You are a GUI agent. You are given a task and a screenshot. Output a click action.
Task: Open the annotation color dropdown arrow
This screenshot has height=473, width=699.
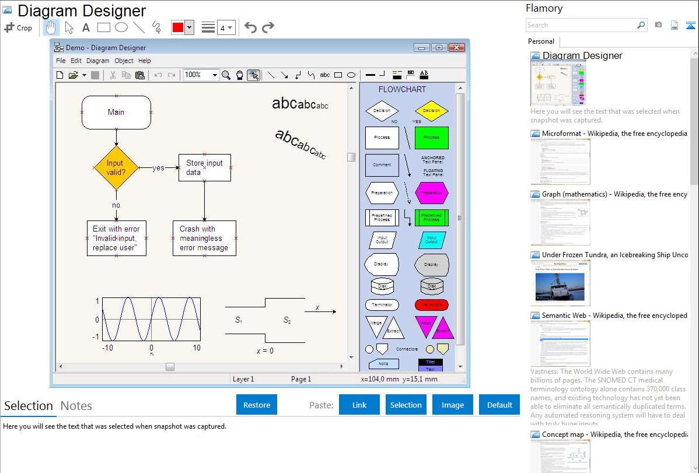pyautogui.click(x=190, y=27)
